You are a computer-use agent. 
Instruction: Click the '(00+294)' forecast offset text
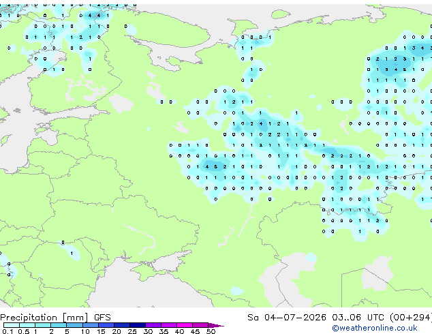411,318
